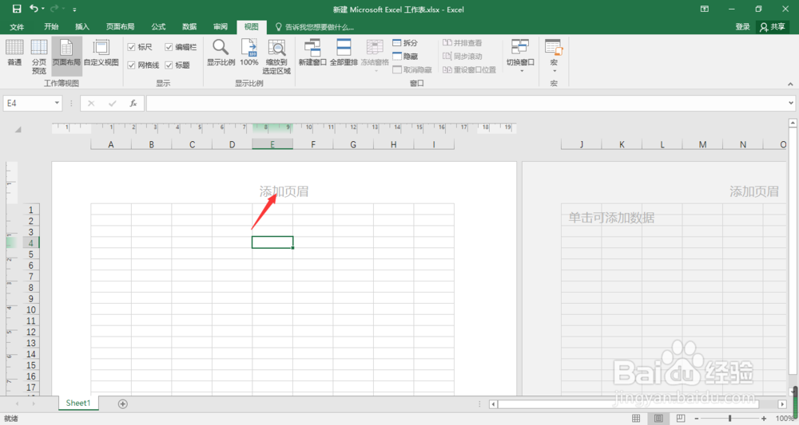Set zoom to 100%

tap(249, 53)
